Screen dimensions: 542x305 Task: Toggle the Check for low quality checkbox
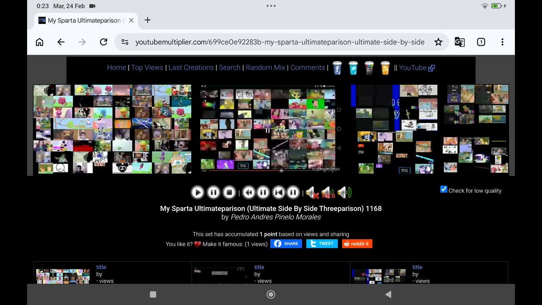pos(444,190)
